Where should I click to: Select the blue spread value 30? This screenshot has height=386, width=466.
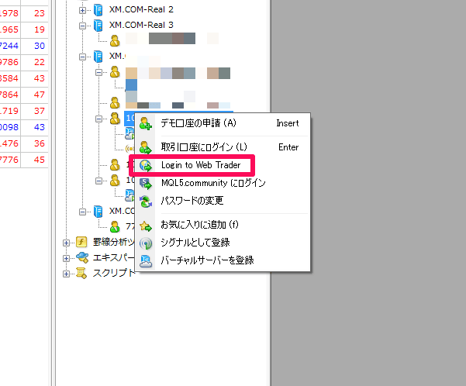(x=40, y=46)
